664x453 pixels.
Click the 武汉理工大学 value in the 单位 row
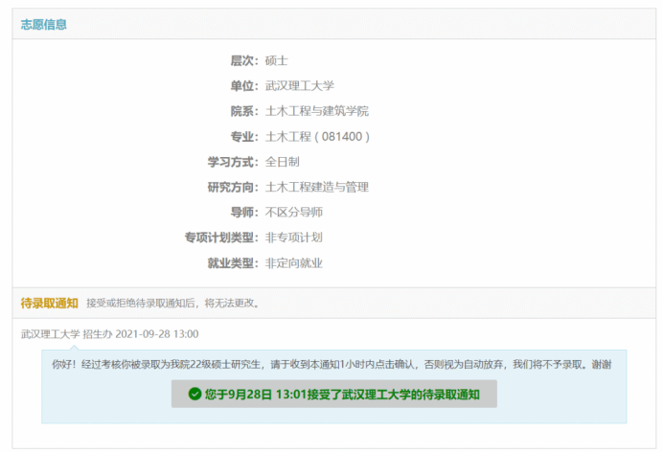pyautogui.click(x=299, y=86)
